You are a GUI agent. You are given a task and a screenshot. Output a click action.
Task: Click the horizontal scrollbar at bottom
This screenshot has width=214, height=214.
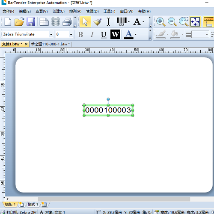tap(114, 199)
